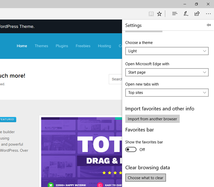Click Import from another browser button
This screenshot has height=187, width=214.
click(x=152, y=119)
